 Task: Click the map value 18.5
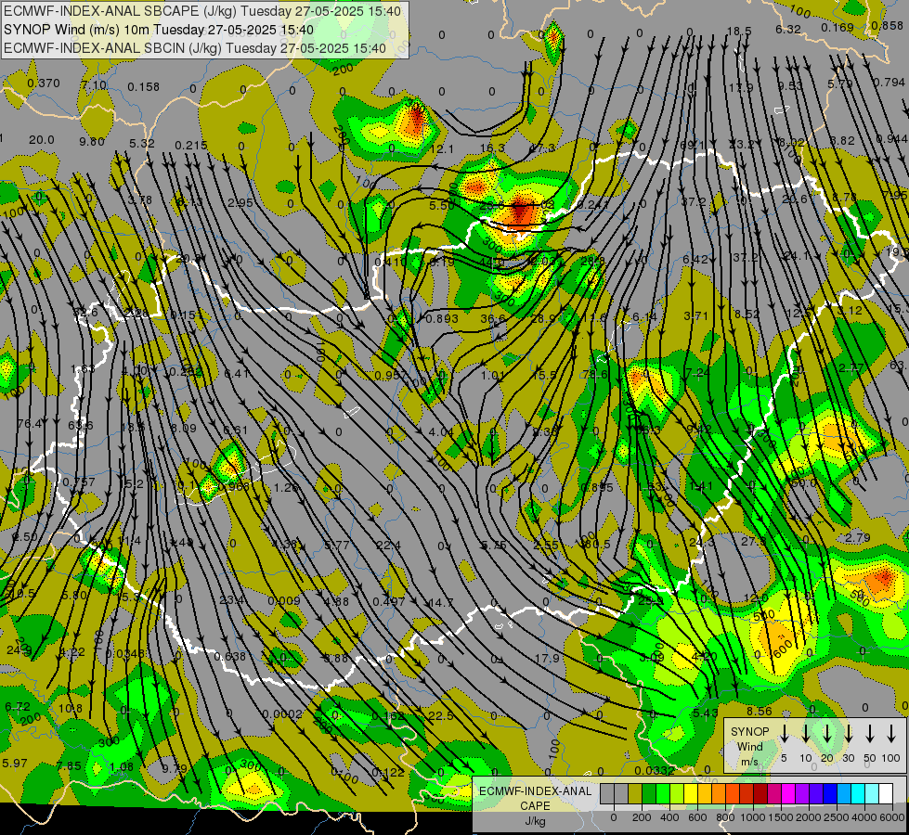[739, 32]
